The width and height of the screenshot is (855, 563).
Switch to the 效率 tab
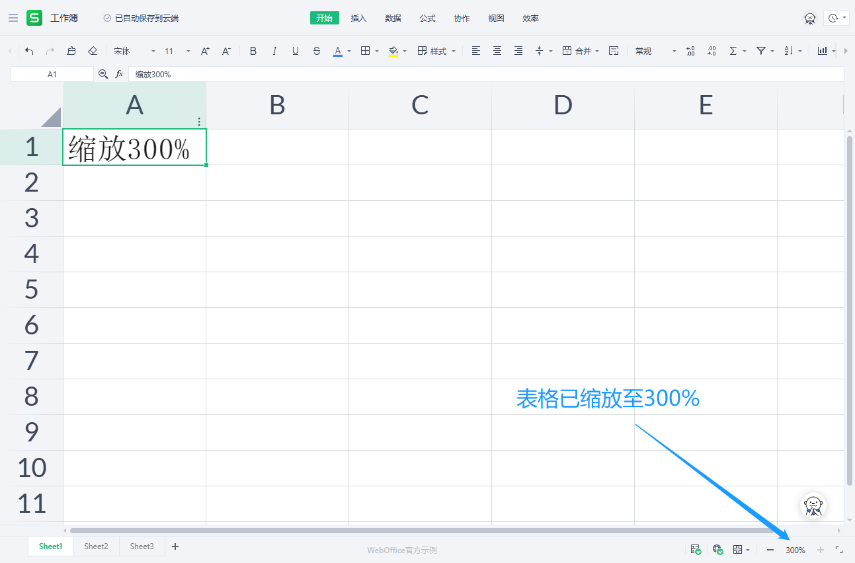pyautogui.click(x=530, y=18)
